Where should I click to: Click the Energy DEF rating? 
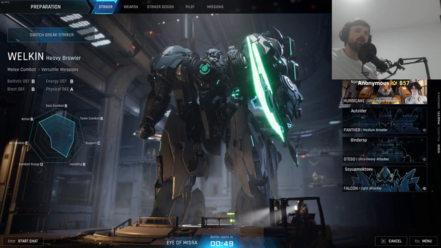click(60, 81)
